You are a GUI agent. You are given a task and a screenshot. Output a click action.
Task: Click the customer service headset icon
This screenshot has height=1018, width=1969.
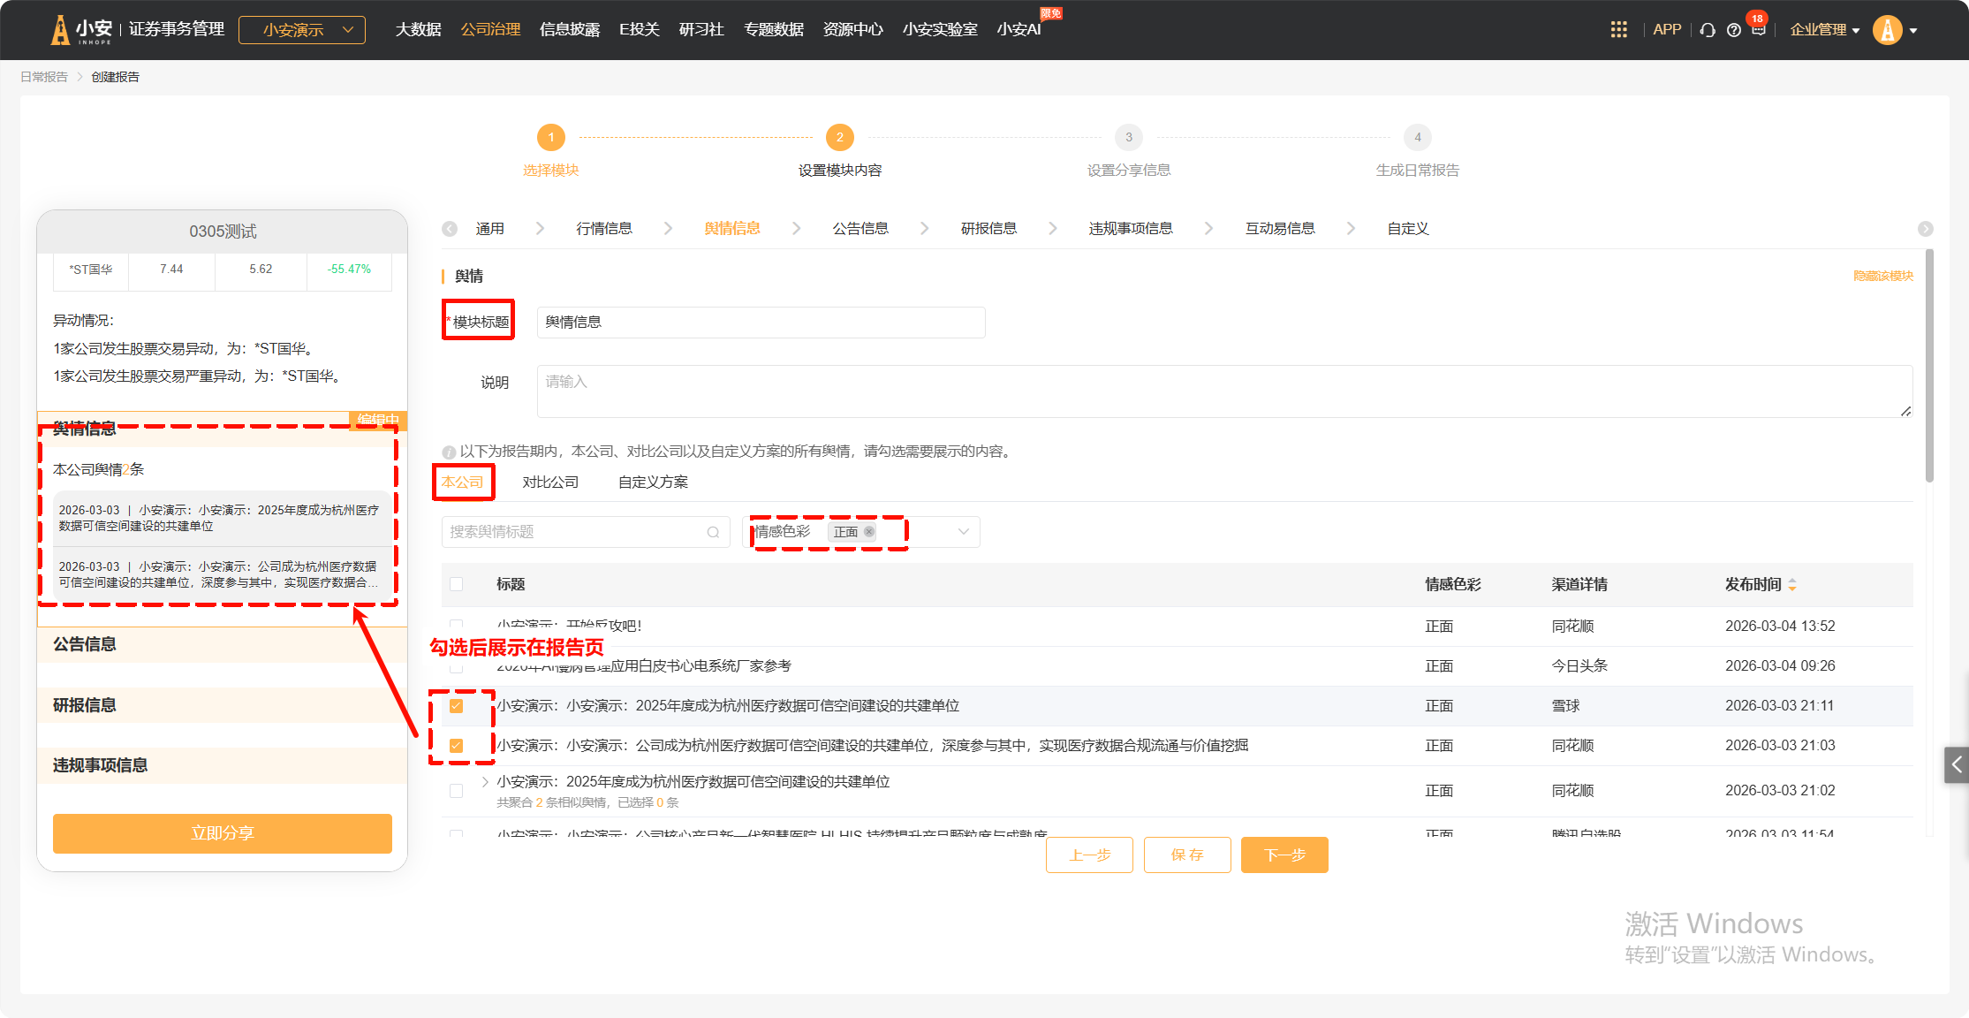coord(1708,30)
